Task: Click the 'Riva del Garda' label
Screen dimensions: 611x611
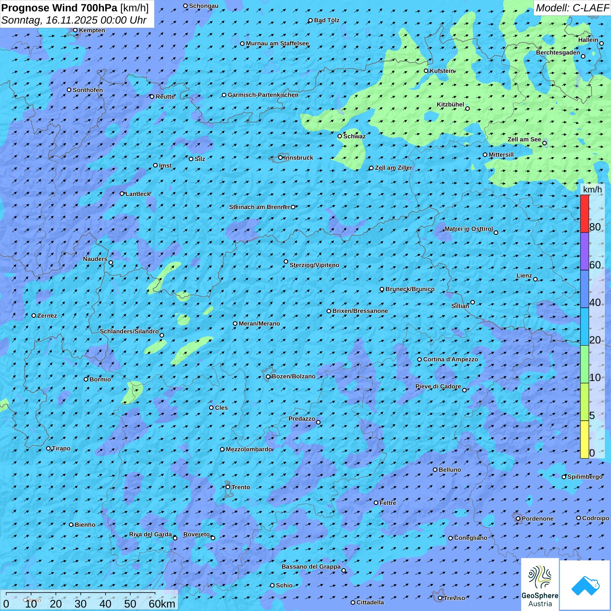Action: point(151,534)
